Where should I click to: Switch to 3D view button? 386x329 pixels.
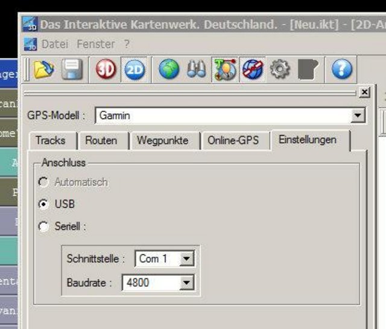pyautogui.click(x=106, y=69)
